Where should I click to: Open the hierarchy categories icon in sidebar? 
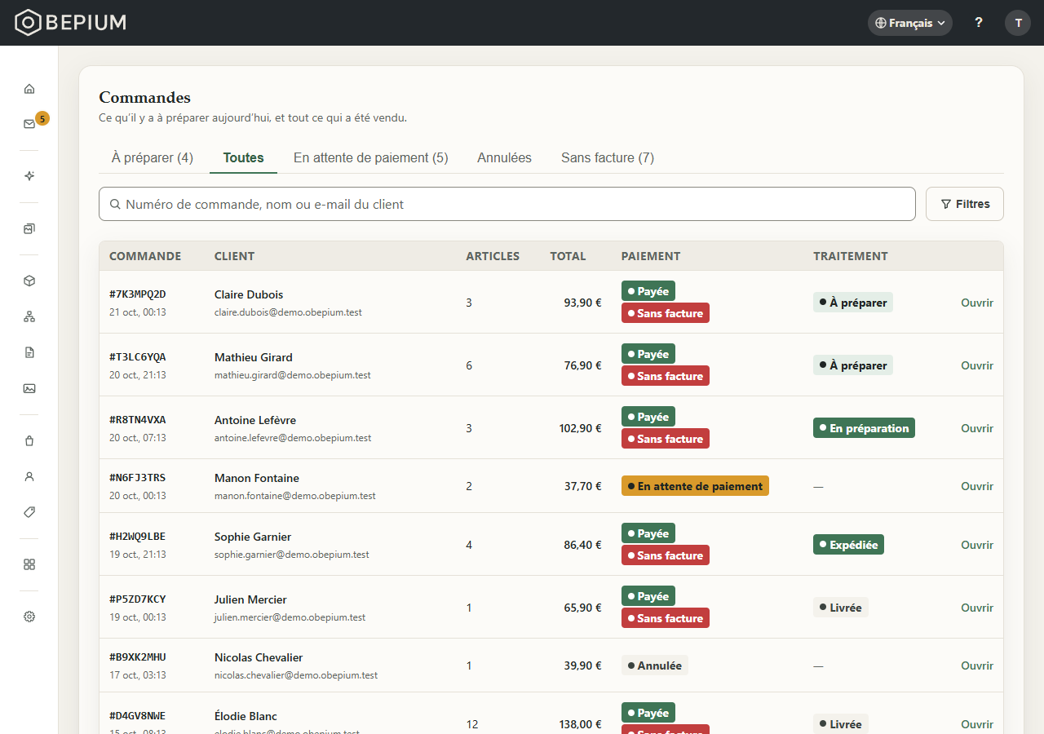click(29, 316)
